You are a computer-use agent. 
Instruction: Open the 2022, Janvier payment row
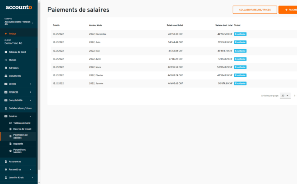(174, 83)
